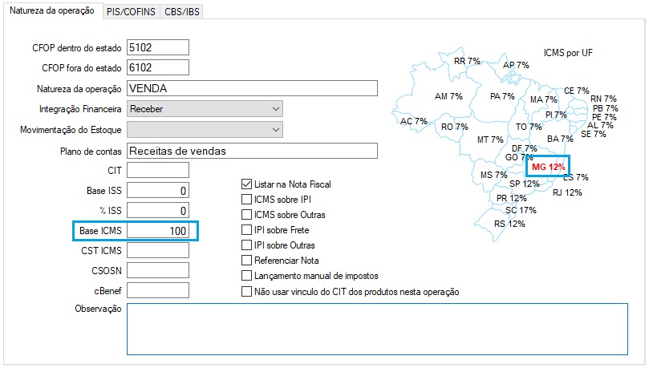Image resolution: width=653 pixels, height=368 pixels.
Task: Select MG 12% on the map
Action: [549, 167]
